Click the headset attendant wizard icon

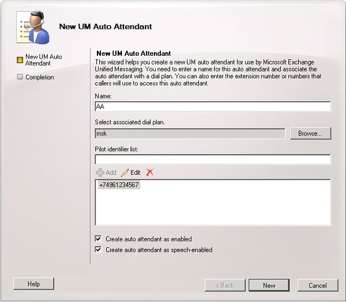33,27
